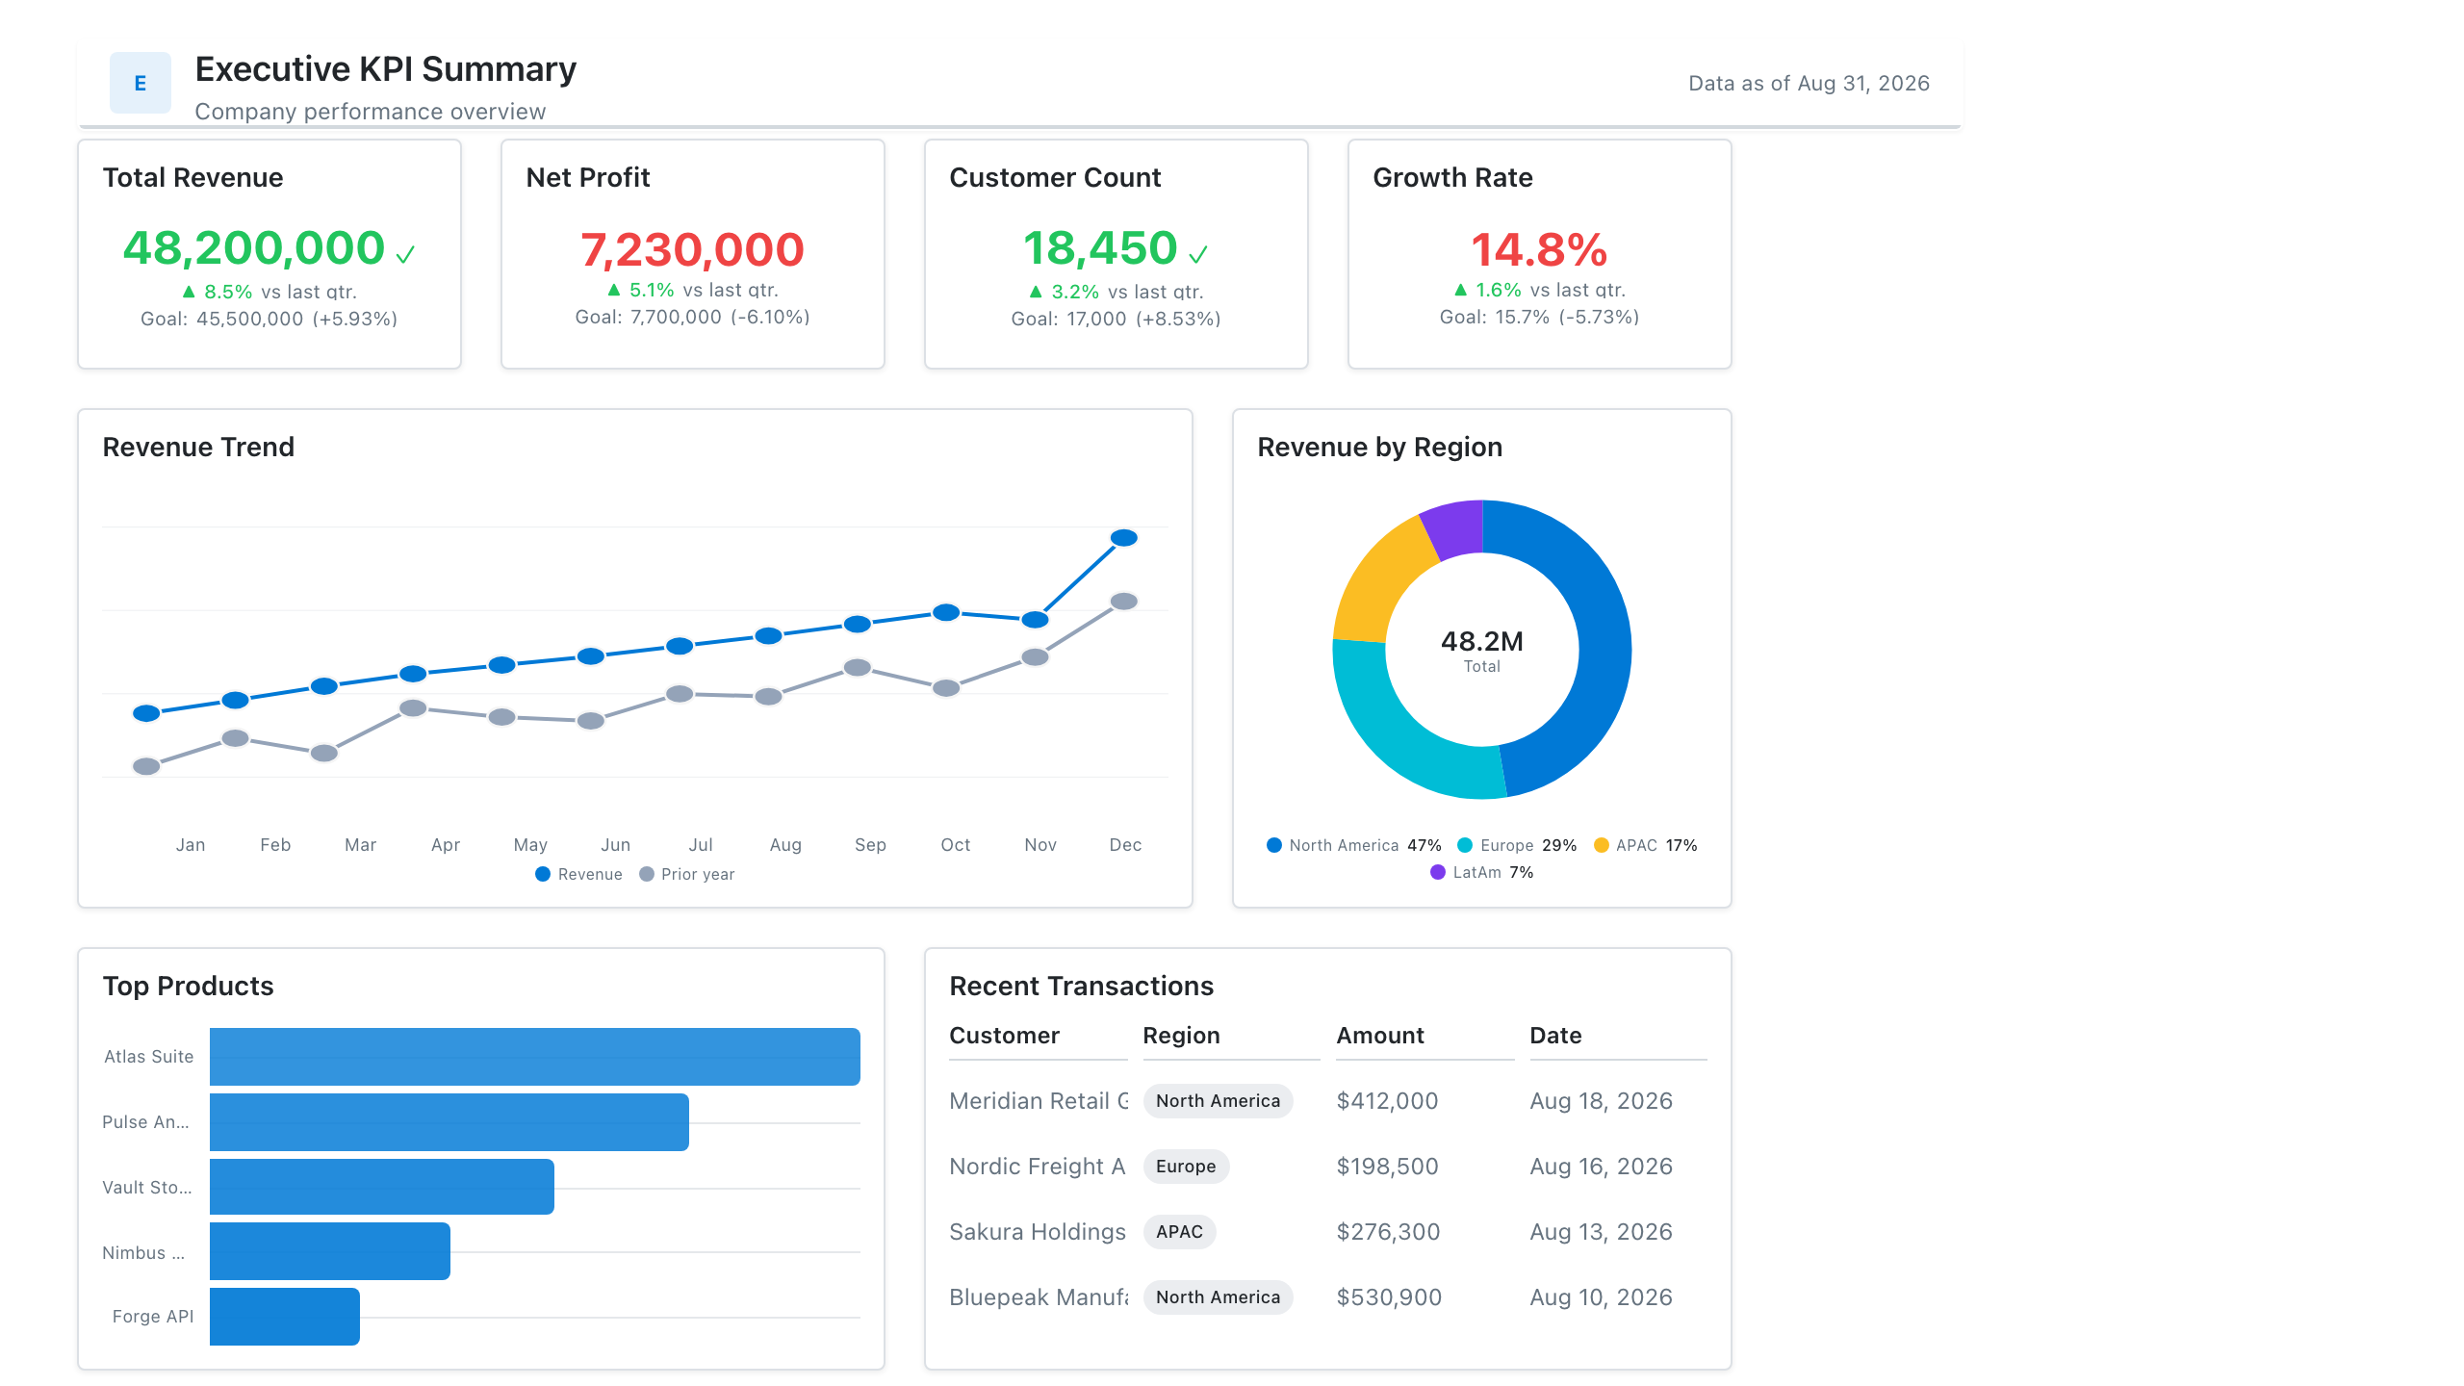Click the 18,450 customer count value
Image resolution: width=2464 pixels, height=1386 pixels.
[x=1100, y=248]
